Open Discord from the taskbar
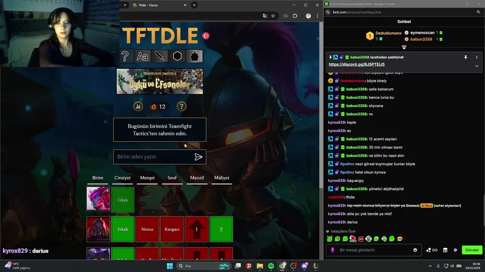Viewport: 485px width, 272px height. 304,266
